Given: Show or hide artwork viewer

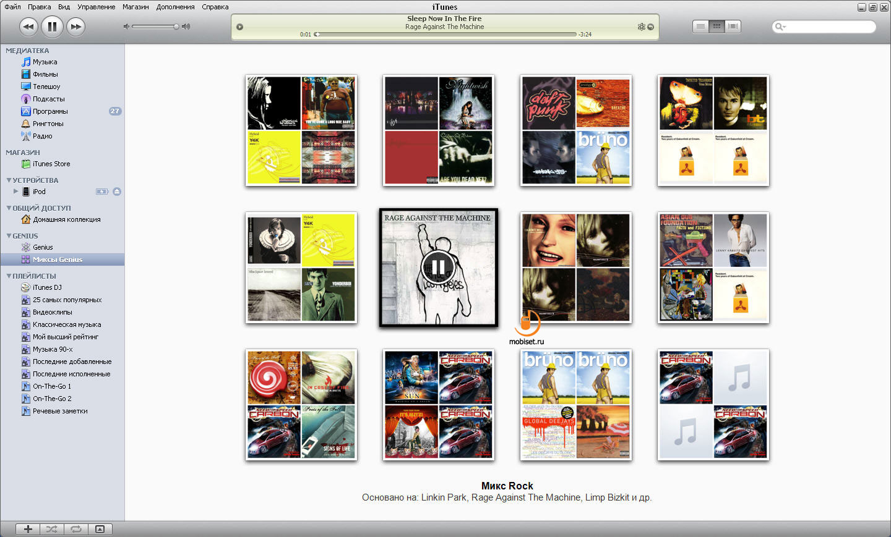Looking at the screenshot, I should (100, 529).
